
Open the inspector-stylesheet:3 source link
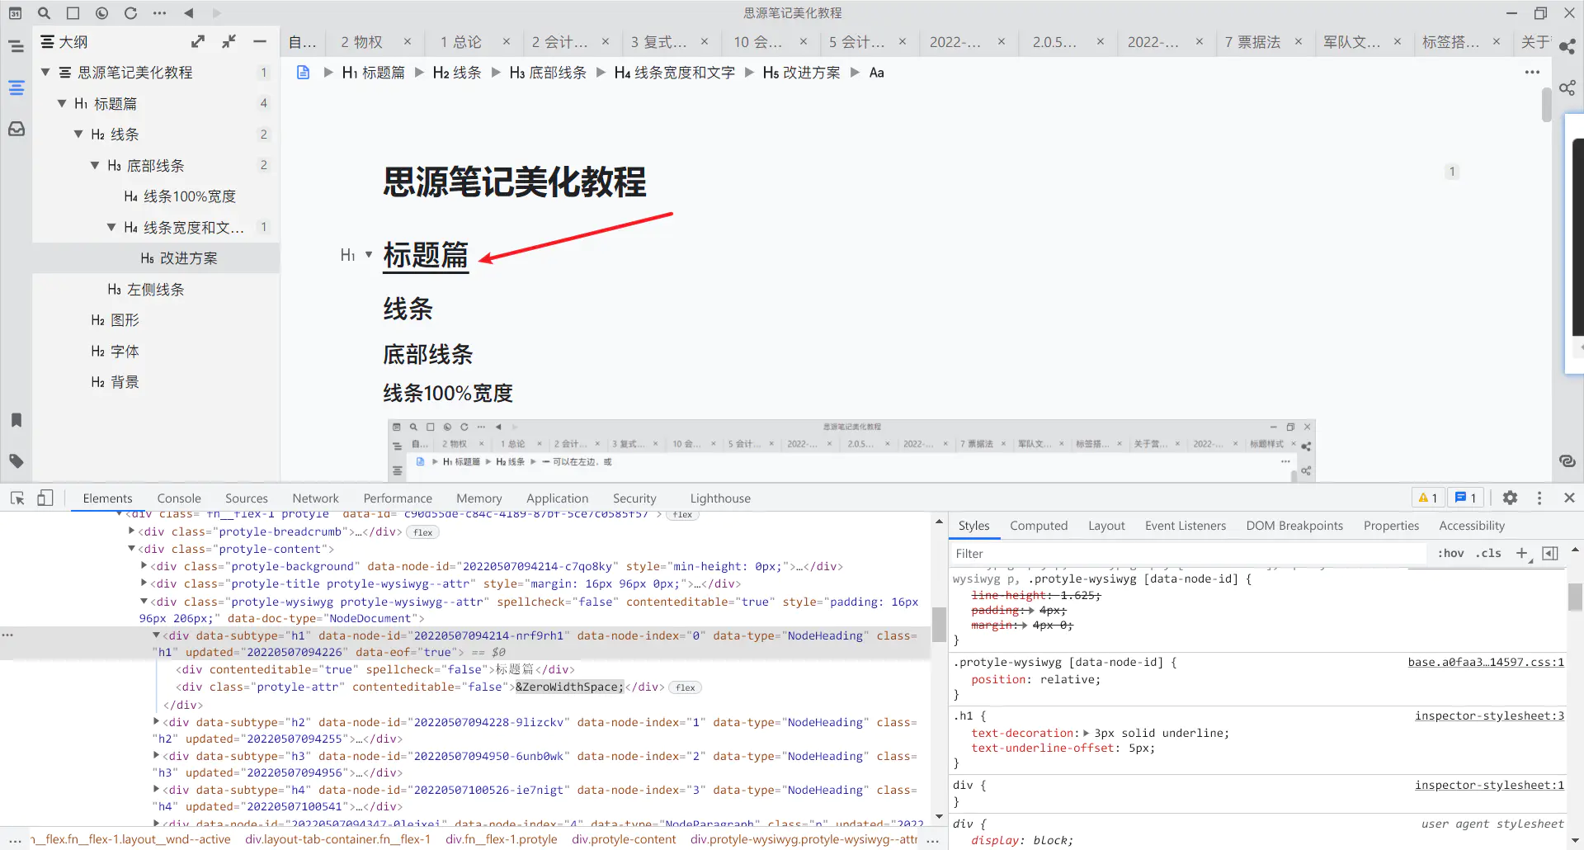pyautogui.click(x=1488, y=715)
